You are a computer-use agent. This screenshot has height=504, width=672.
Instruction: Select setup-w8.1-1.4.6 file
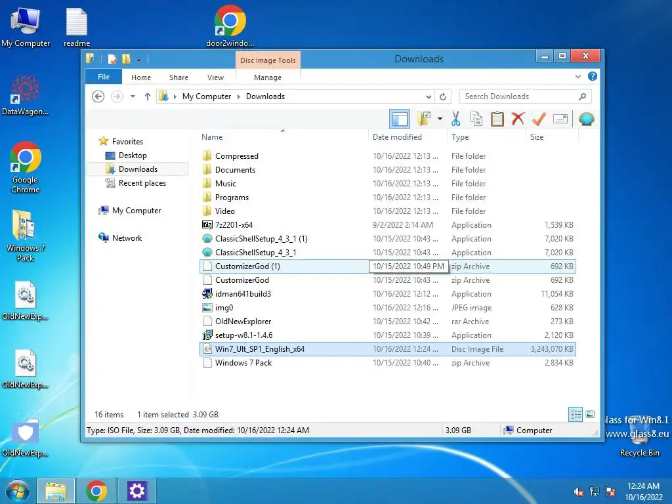tap(387, 335)
